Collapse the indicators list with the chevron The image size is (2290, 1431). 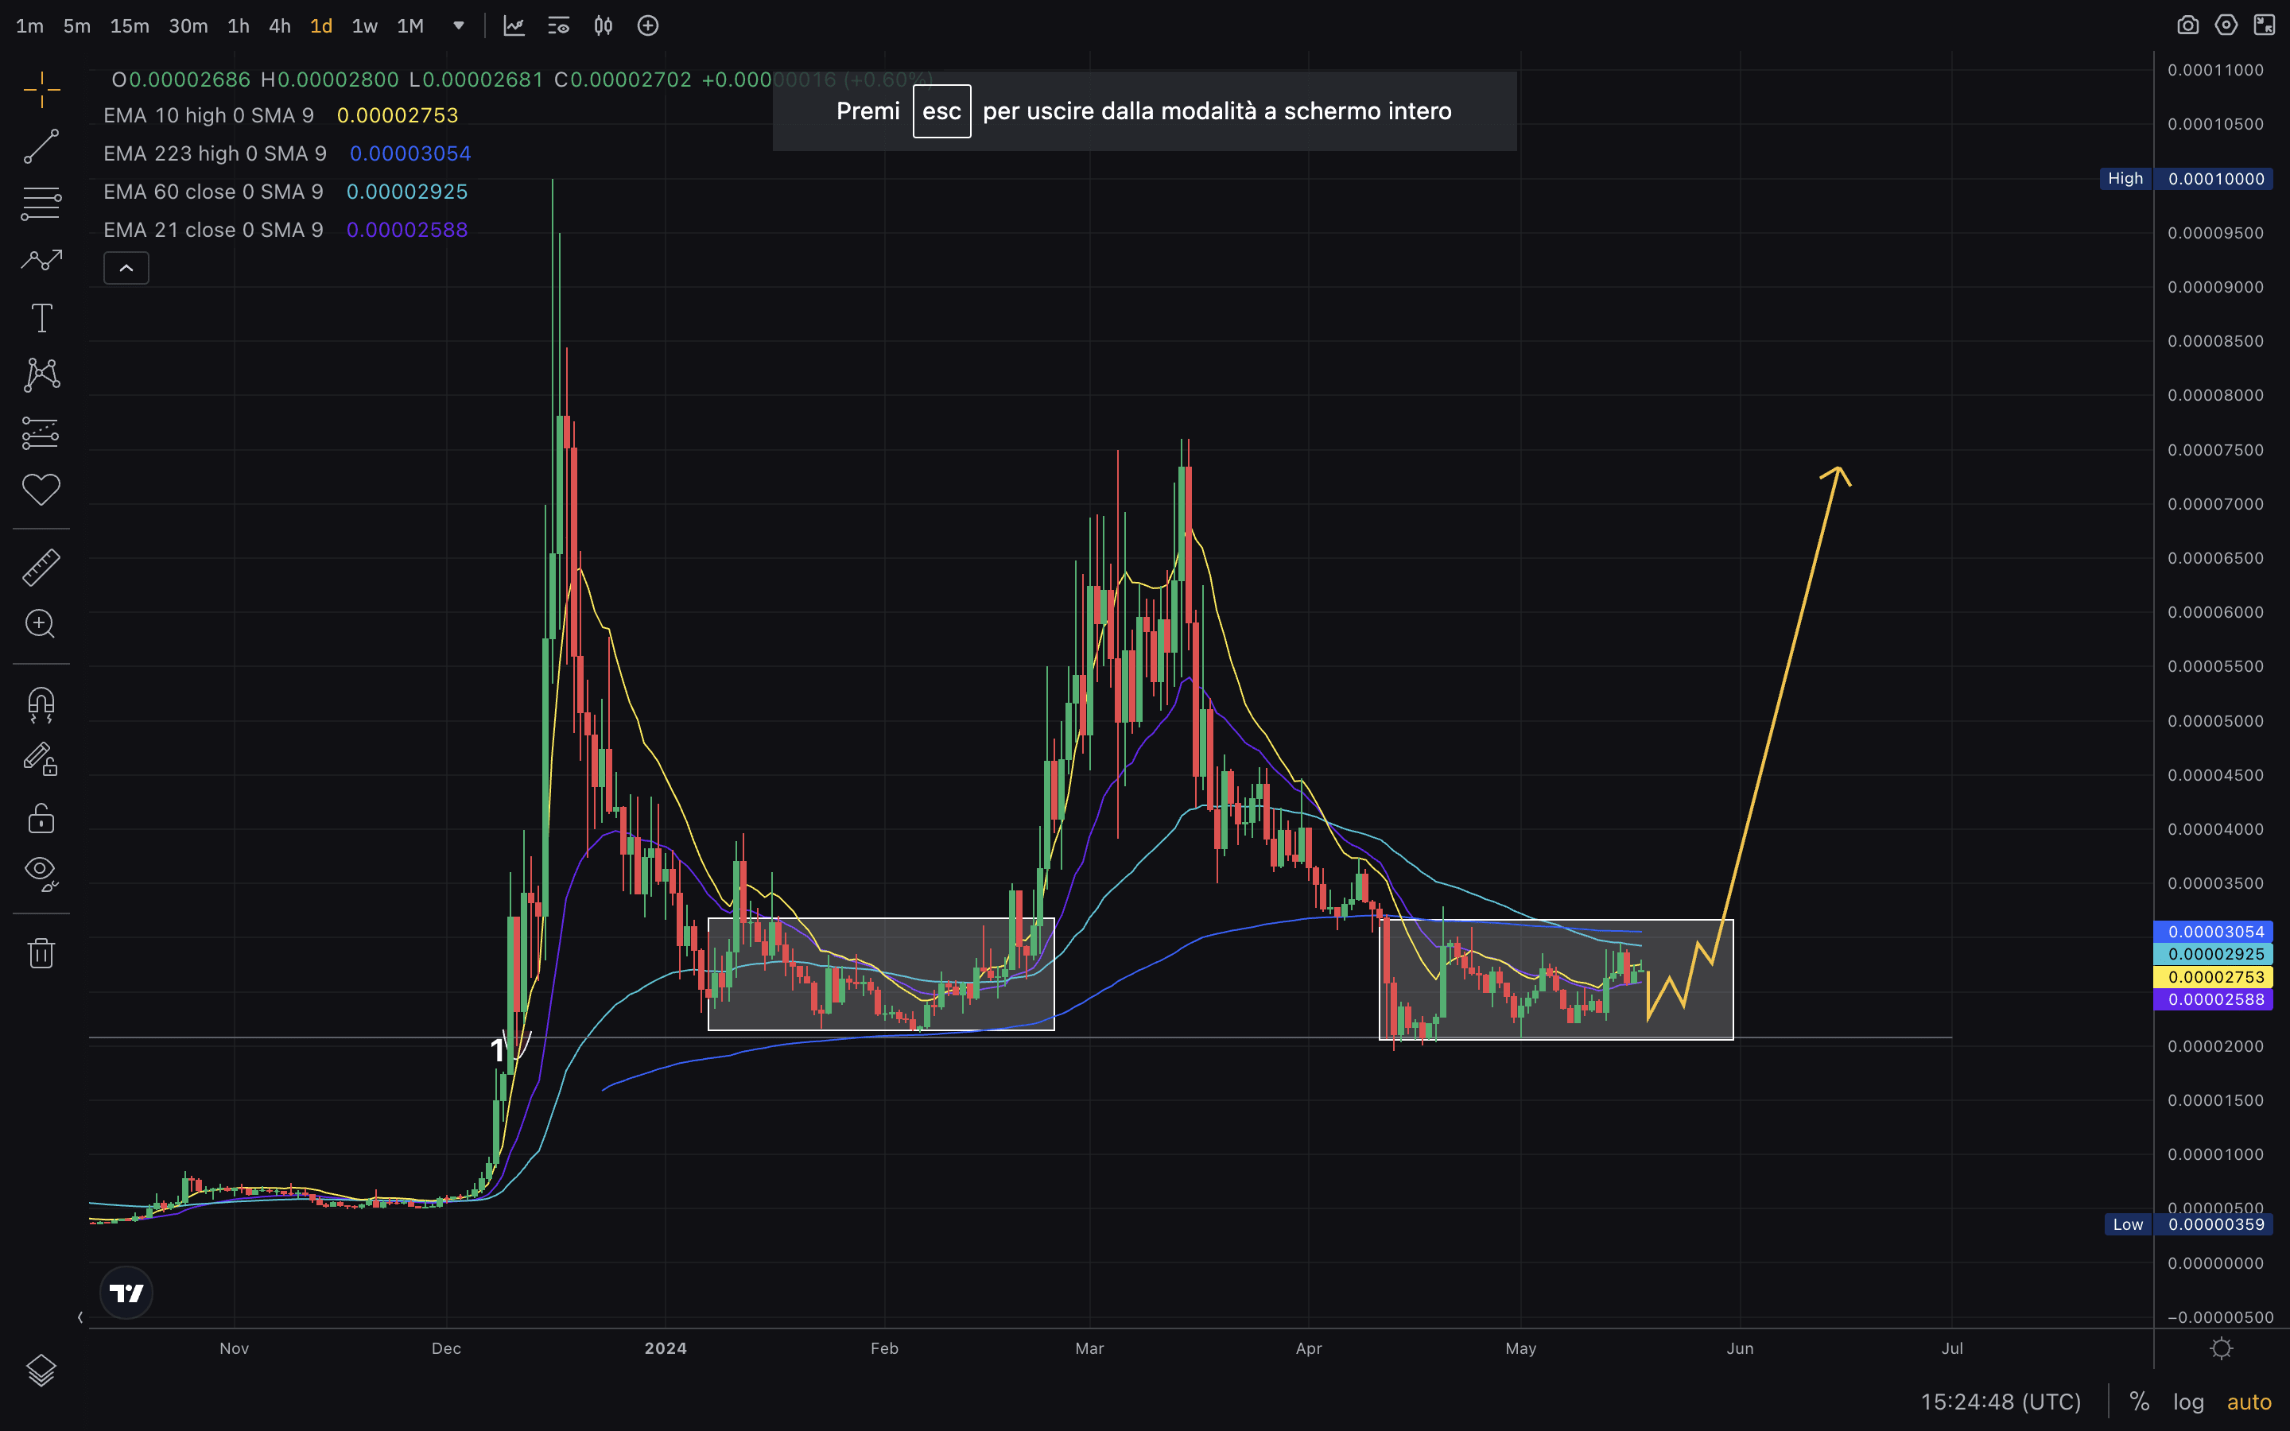(126, 268)
